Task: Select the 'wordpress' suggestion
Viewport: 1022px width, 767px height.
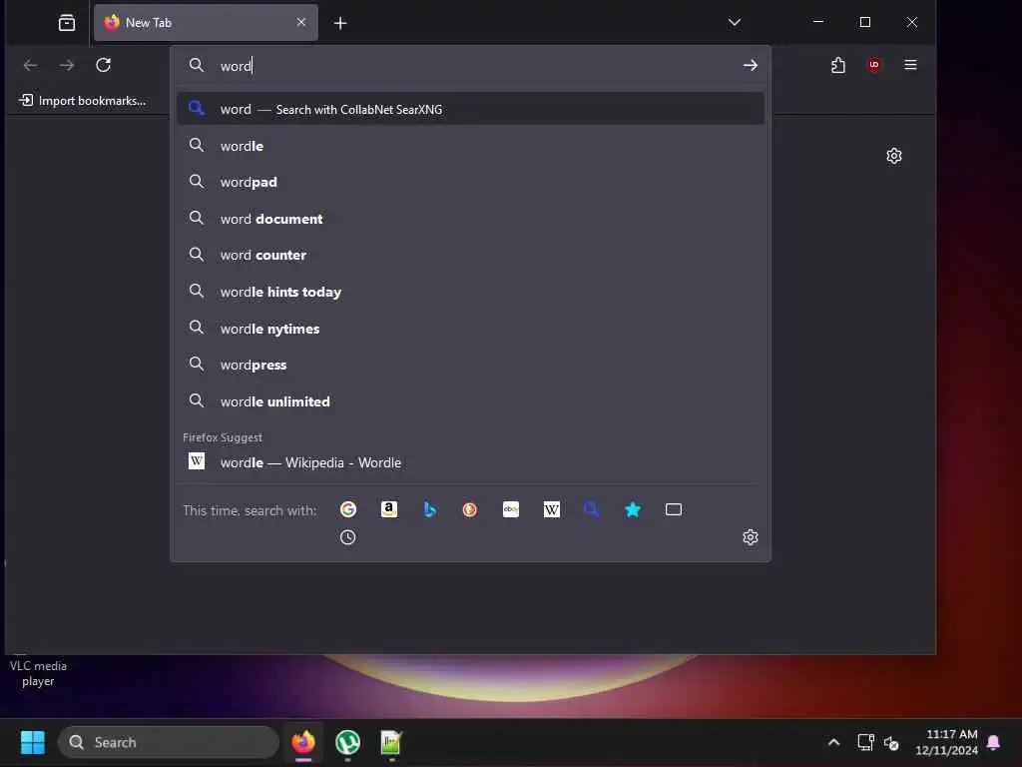Action: pyautogui.click(x=470, y=365)
